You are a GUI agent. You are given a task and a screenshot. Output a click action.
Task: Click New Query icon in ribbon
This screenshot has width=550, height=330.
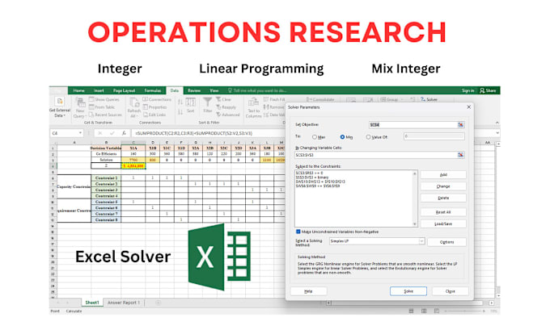click(x=80, y=103)
